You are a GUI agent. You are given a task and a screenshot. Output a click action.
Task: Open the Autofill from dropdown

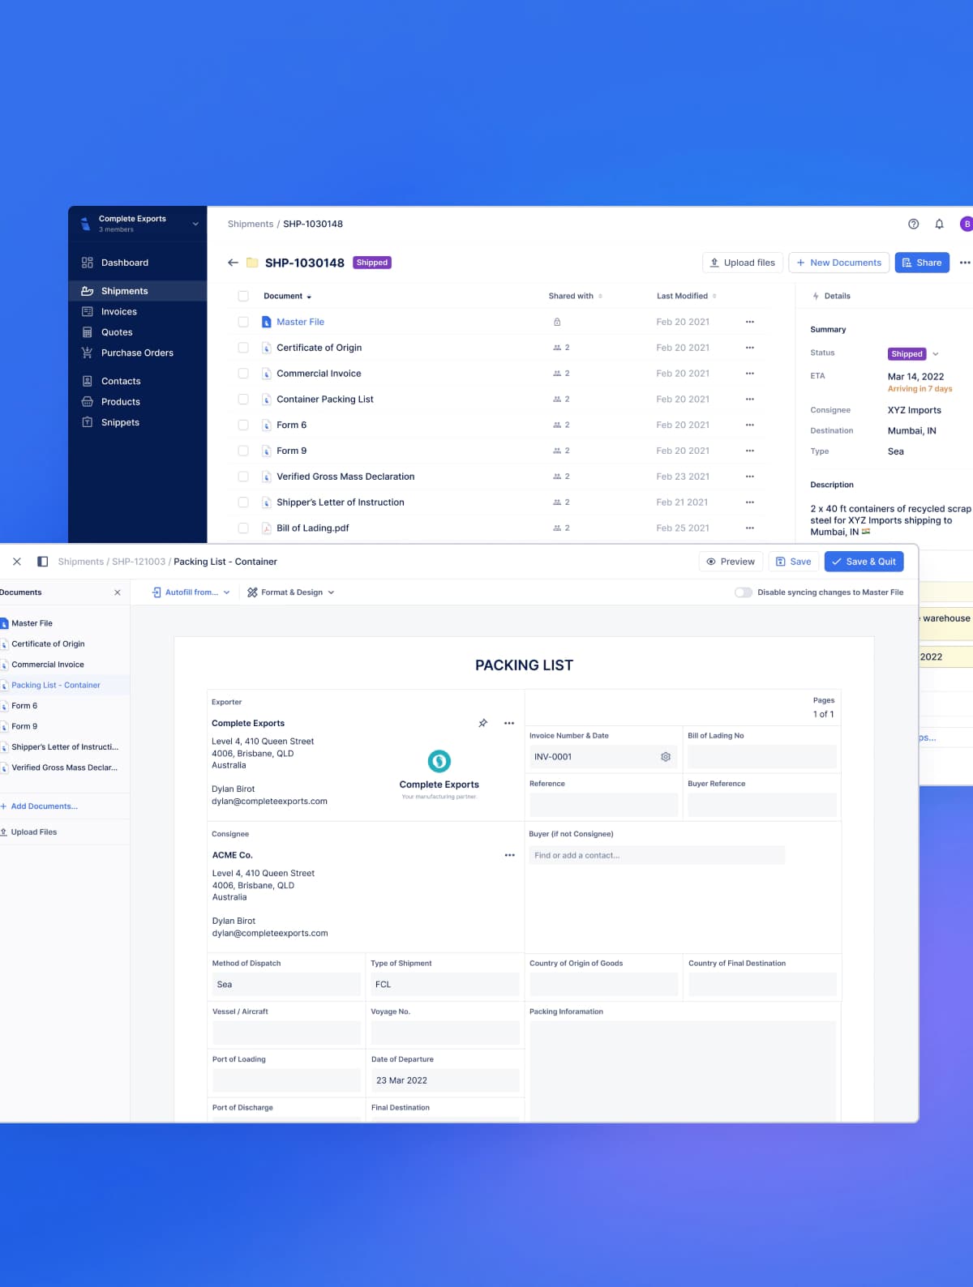[x=191, y=592]
